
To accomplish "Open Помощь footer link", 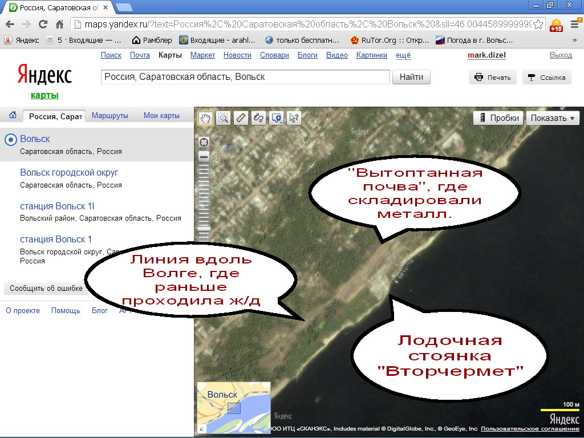I will coord(66,311).
